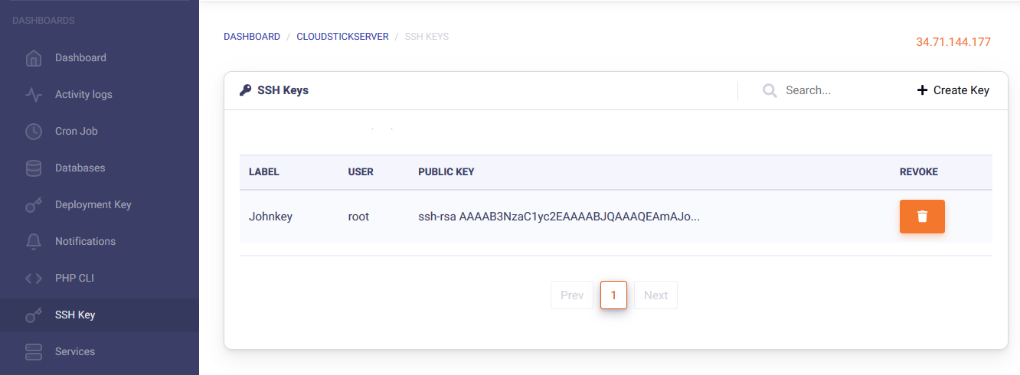The image size is (1020, 375).
Task: Click the Activity logs pulse icon
Action: tap(34, 95)
